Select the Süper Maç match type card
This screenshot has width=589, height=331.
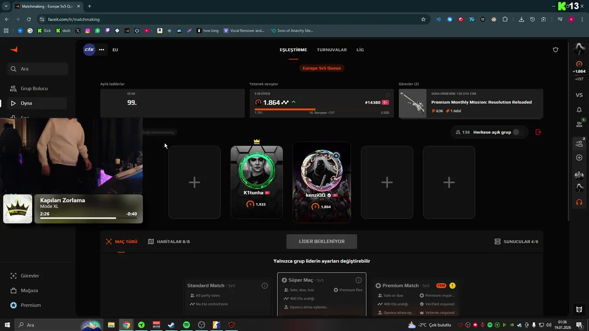[x=322, y=294]
